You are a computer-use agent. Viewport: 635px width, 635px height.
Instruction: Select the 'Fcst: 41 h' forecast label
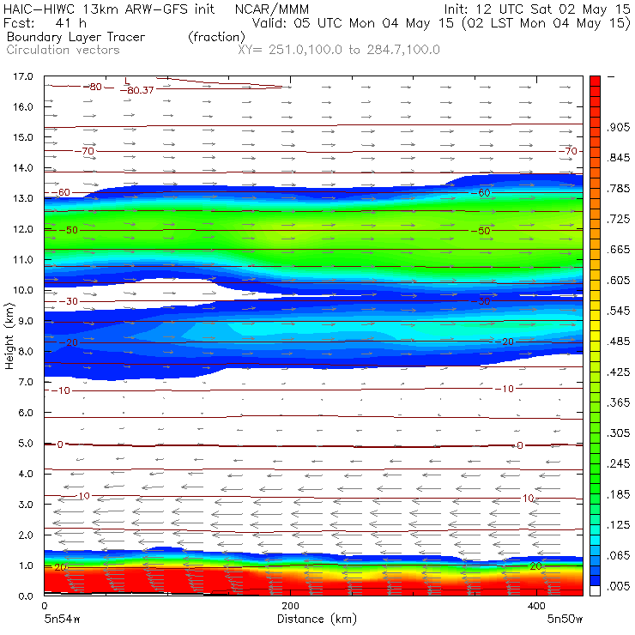[x=45, y=22]
